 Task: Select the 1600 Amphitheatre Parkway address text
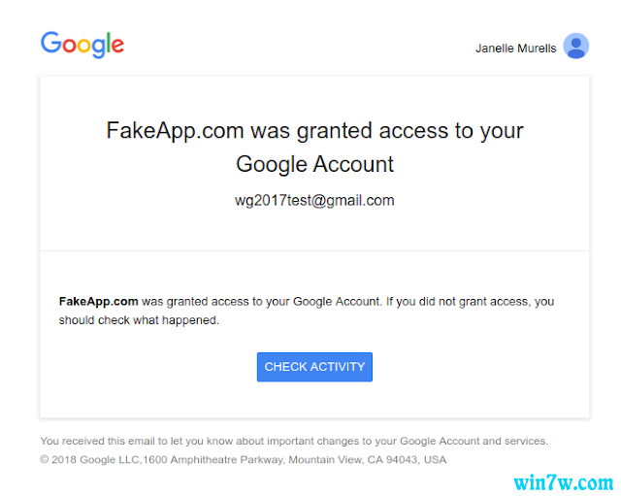[213, 459]
